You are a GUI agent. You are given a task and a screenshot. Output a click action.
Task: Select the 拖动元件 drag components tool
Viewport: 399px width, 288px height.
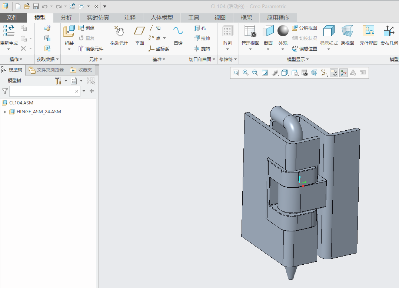tap(119, 36)
